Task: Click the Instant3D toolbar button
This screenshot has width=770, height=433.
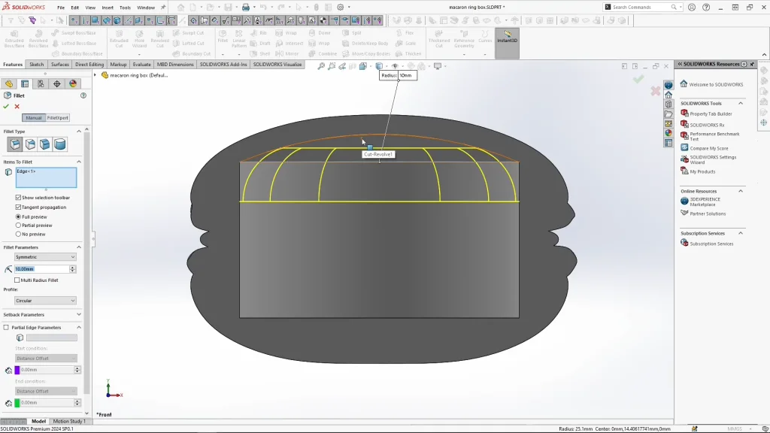Action: (x=507, y=38)
